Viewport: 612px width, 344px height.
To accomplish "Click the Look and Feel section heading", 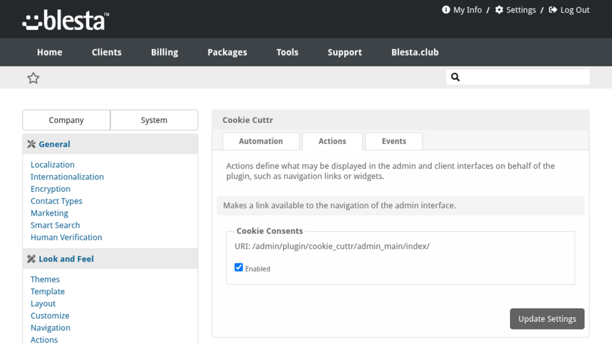I will pyautogui.click(x=66, y=259).
